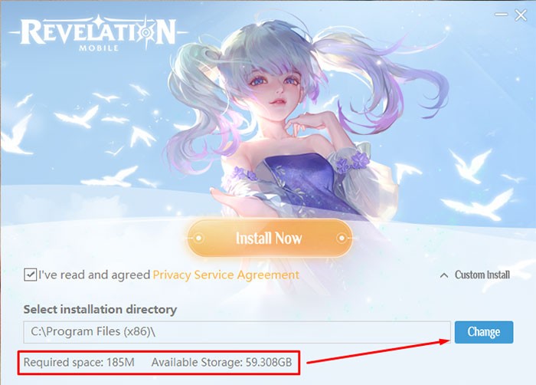Open the Privacy Service Agreement link
Image resolution: width=536 pixels, height=385 pixels.
pyautogui.click(x=226, y=275)
